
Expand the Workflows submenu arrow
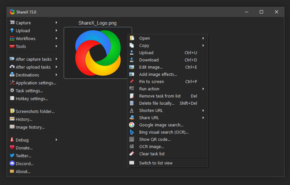[x=57, y=38]
